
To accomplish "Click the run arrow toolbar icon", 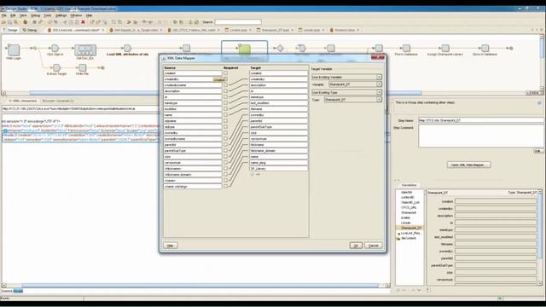I will pos(129,22).
